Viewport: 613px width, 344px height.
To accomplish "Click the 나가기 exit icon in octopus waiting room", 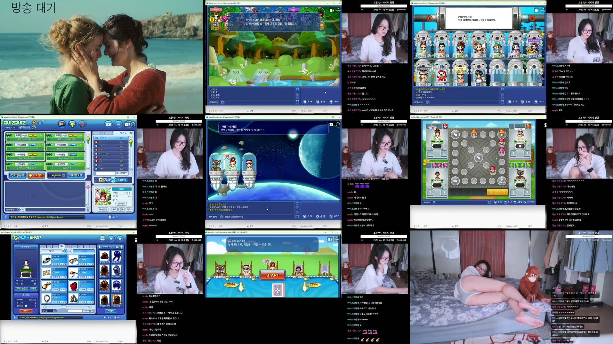I will coord(539,102).
